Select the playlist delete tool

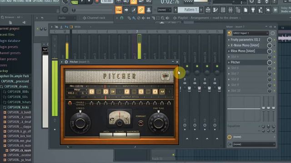point(139,18)
